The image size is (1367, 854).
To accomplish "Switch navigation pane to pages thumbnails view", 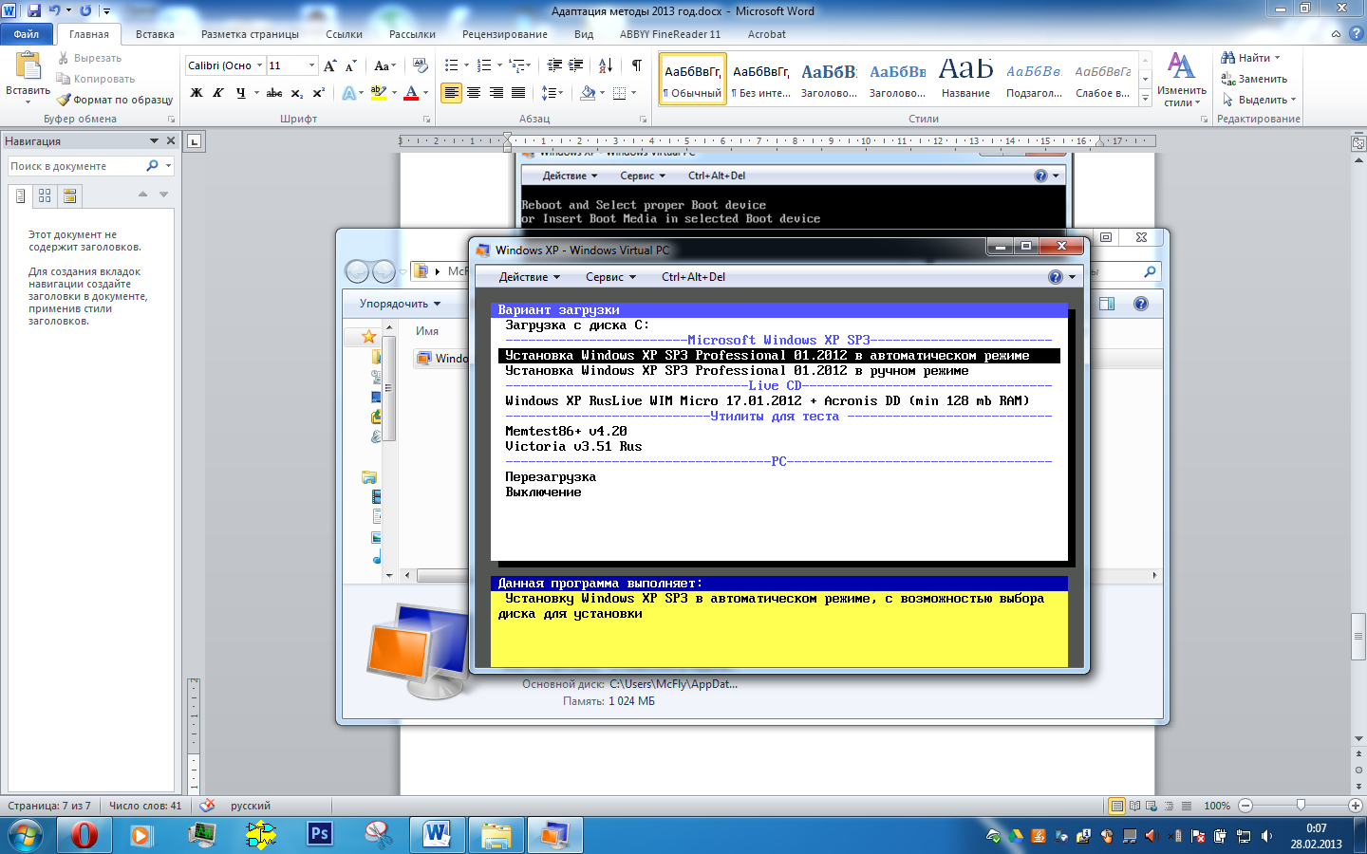I will point(45,195).
